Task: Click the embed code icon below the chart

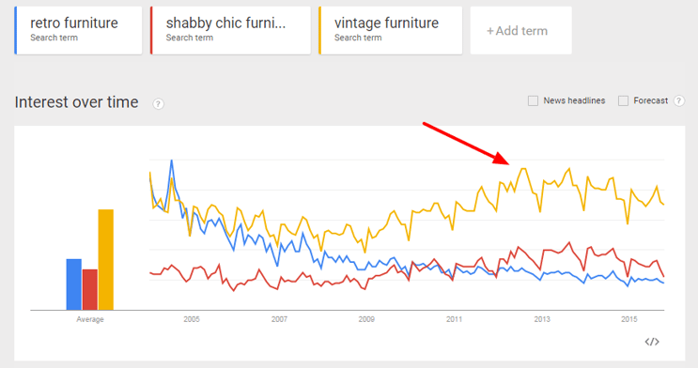Action: (x=652, y=342)
